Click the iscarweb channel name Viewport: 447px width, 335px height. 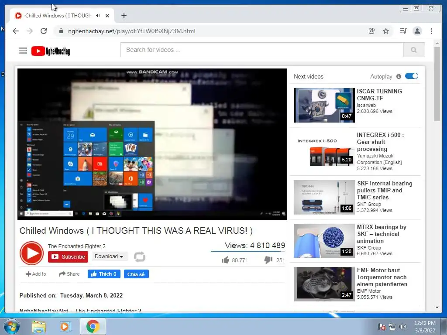click(x=366, y=105)
